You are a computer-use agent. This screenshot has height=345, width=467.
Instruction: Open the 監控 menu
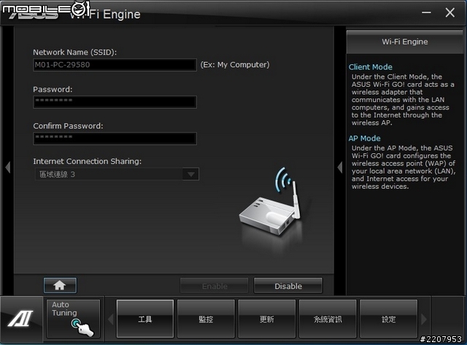(206, 319)
